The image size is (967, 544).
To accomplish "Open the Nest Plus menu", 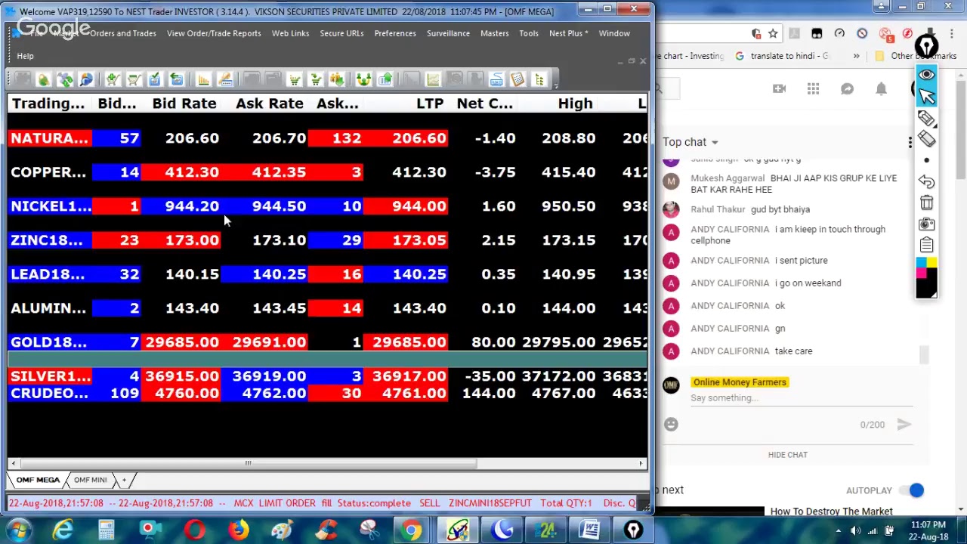I will (x=568, y=33).
